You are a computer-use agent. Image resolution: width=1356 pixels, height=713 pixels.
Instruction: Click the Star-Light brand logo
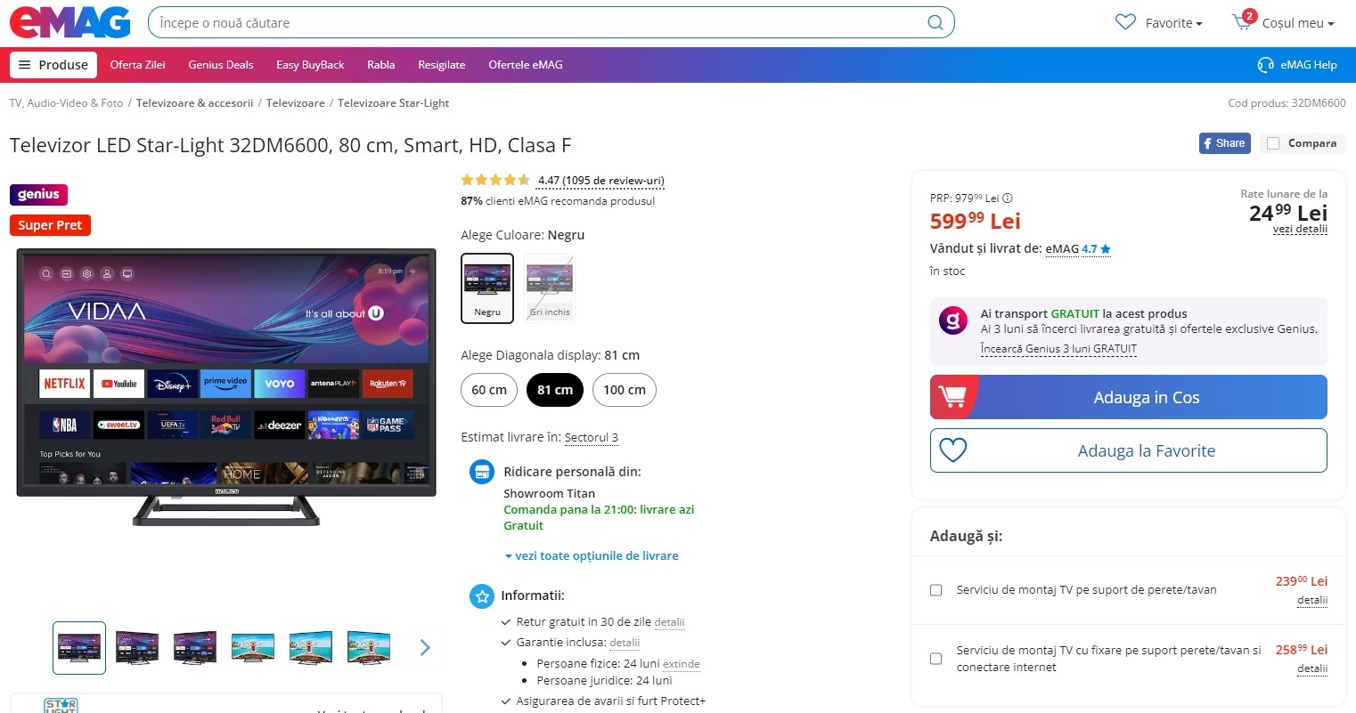pos(61,705)
